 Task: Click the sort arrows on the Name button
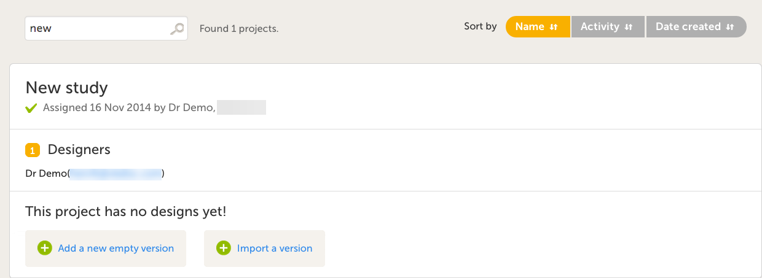[554, 27]
